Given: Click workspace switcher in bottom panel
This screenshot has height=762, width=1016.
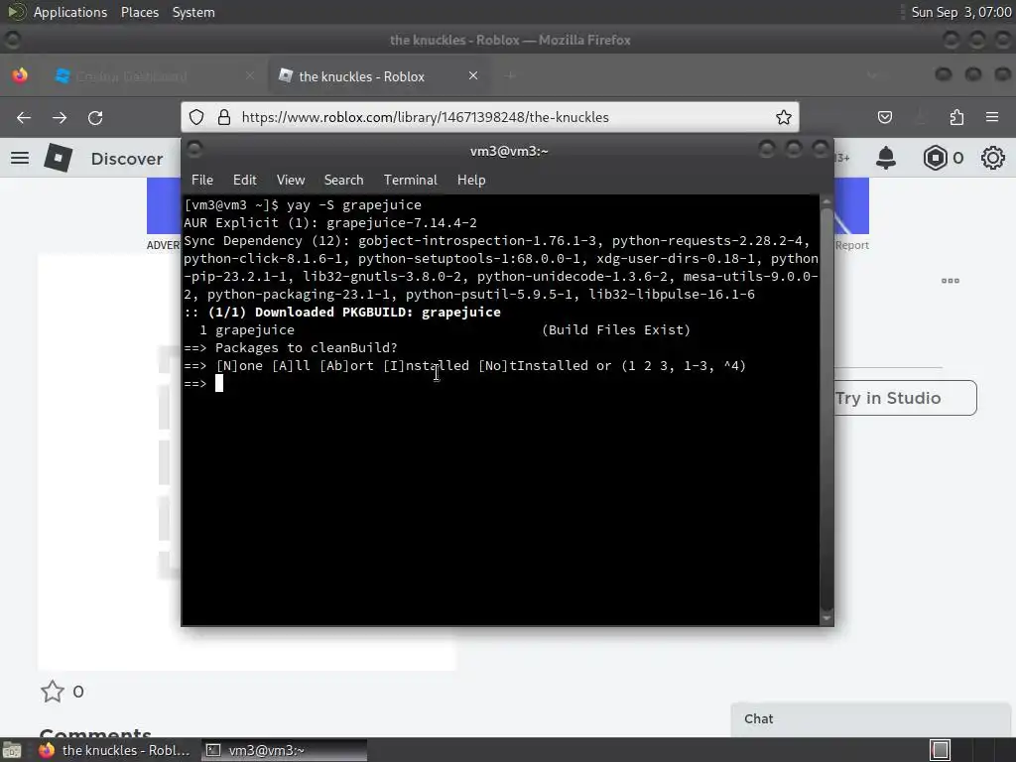Looking at the screenshot, I should (941, 750).
